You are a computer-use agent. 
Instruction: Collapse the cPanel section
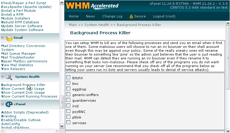tap(2, 104)
